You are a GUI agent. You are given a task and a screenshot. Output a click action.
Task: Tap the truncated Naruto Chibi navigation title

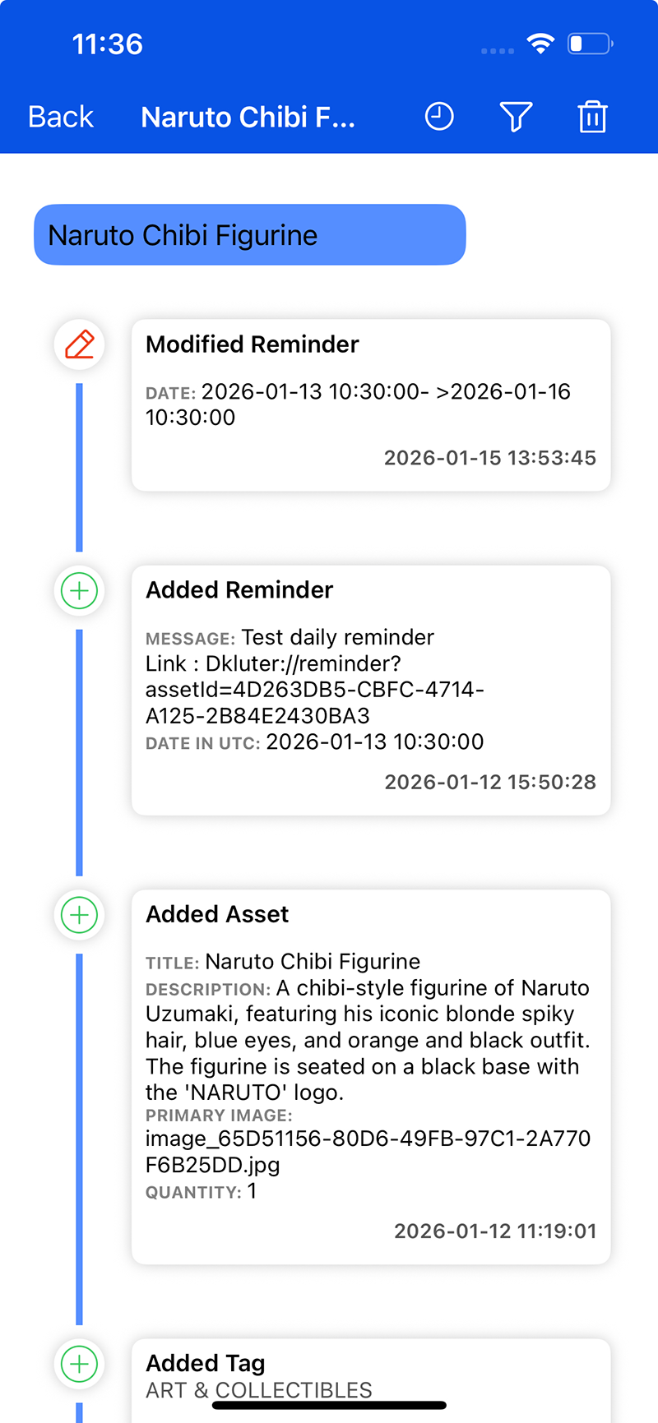tap(248, 117)
